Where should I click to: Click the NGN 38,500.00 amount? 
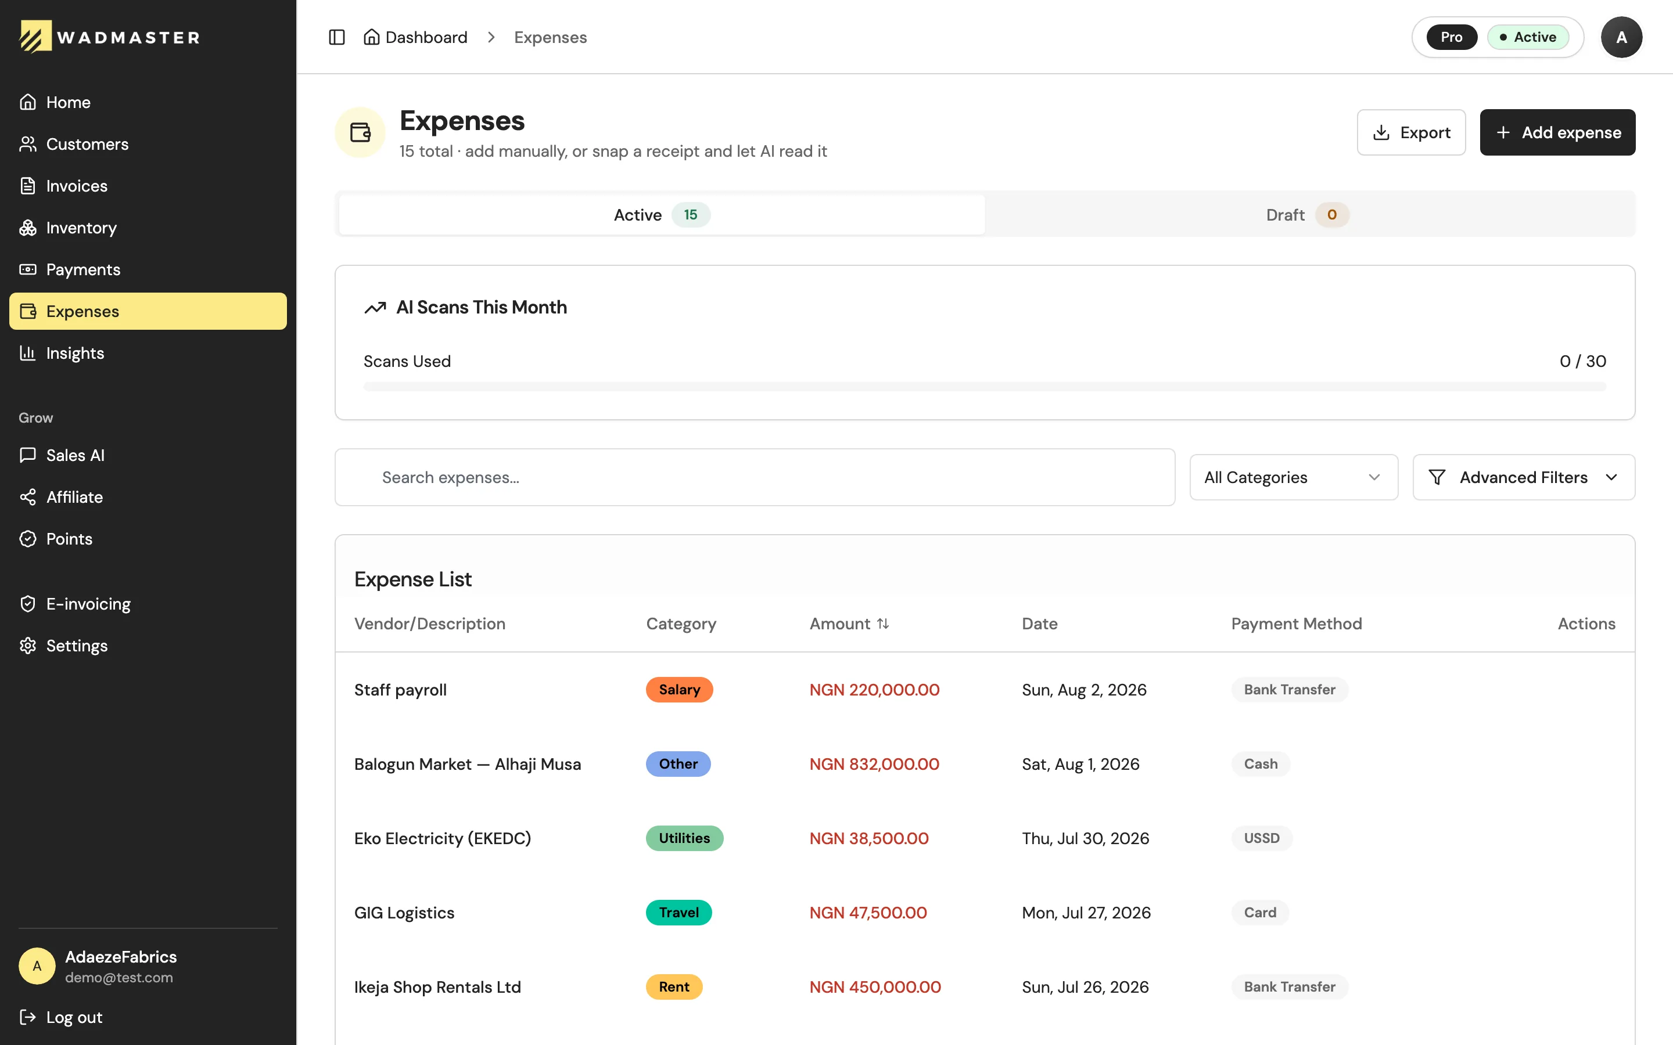869,838
